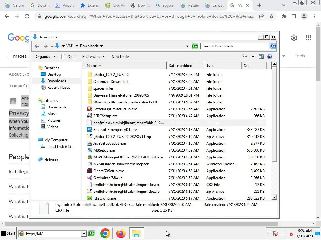Select Network in the sidebar
This screenshot has height=240, width=321.
pyautogui.click(x=48, y=160)
